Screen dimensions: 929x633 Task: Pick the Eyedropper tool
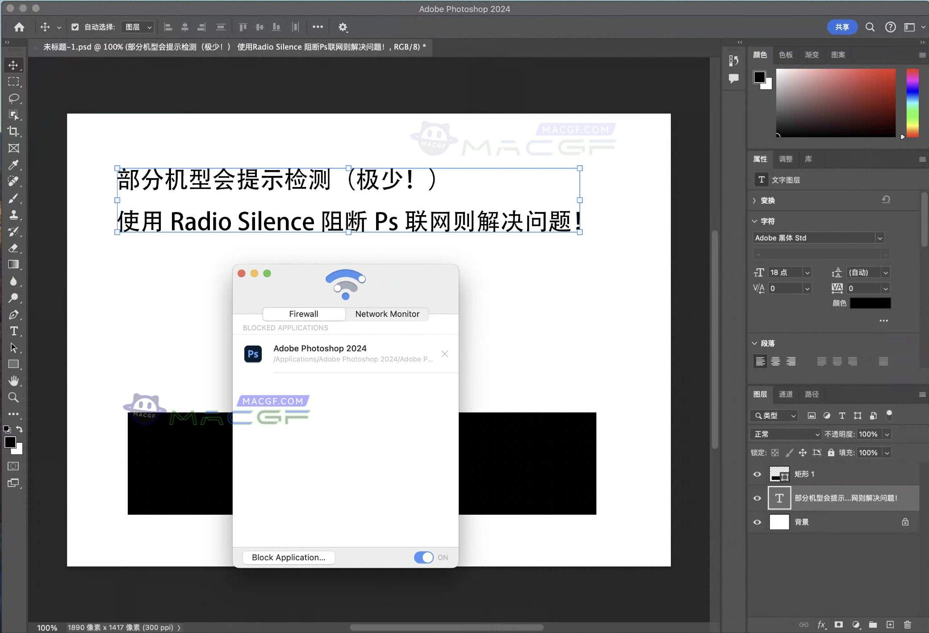click(x=14, y=165)
